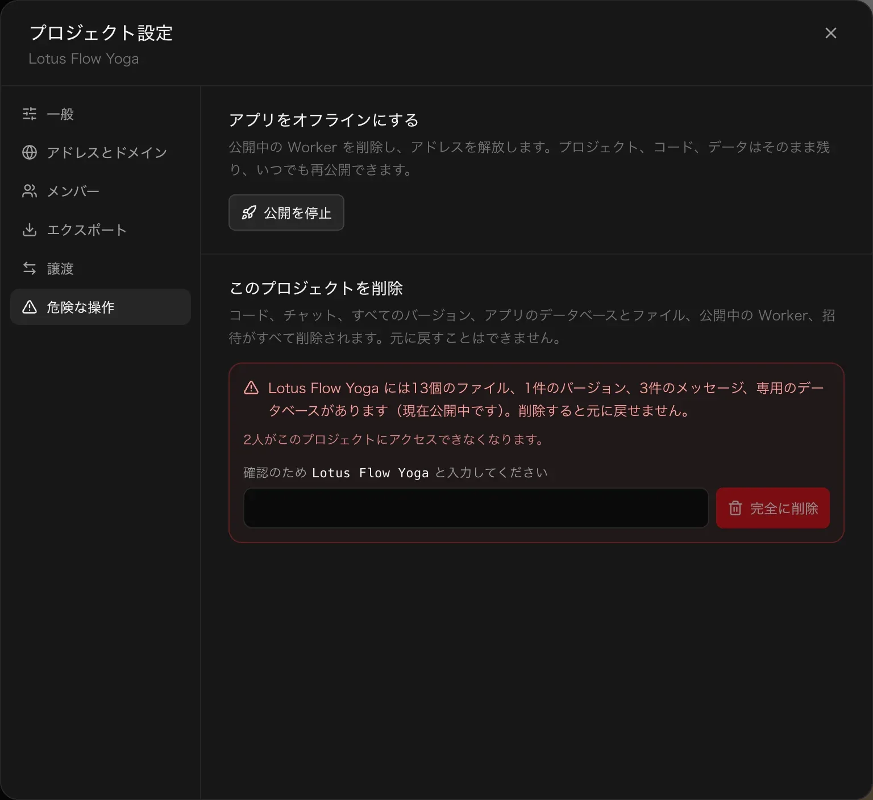Click the globe icon beside アドレスとドメイン

(30, 152)
